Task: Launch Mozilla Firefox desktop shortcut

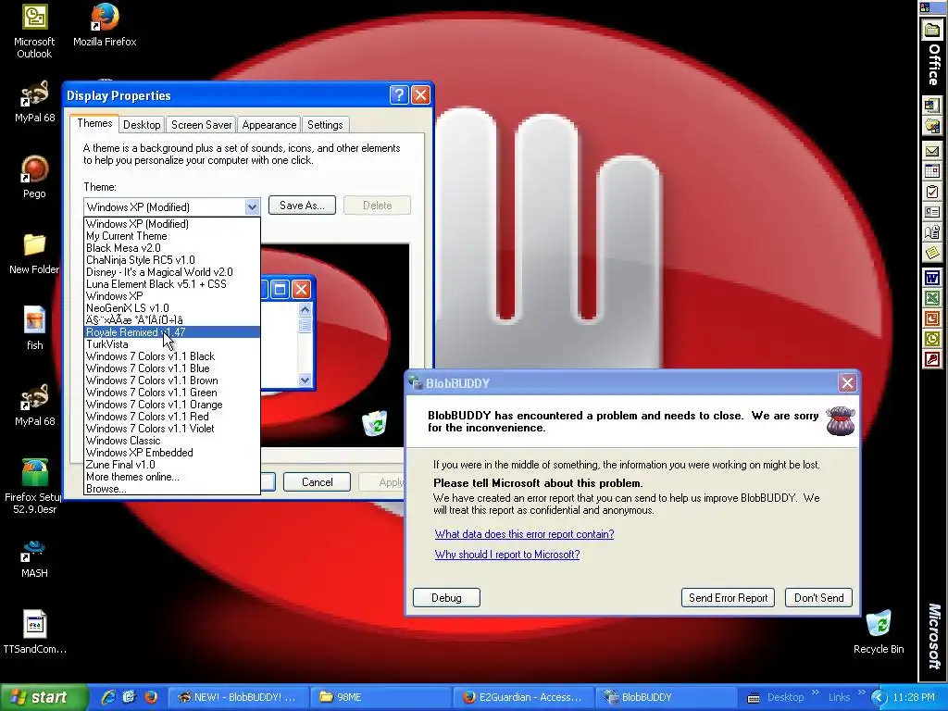Action: pos(105,25)
